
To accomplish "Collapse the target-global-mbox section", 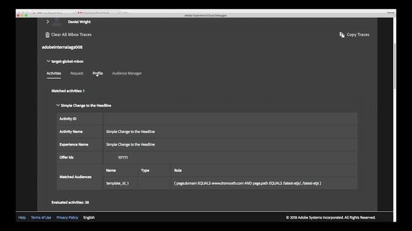I will pos(48,61).
